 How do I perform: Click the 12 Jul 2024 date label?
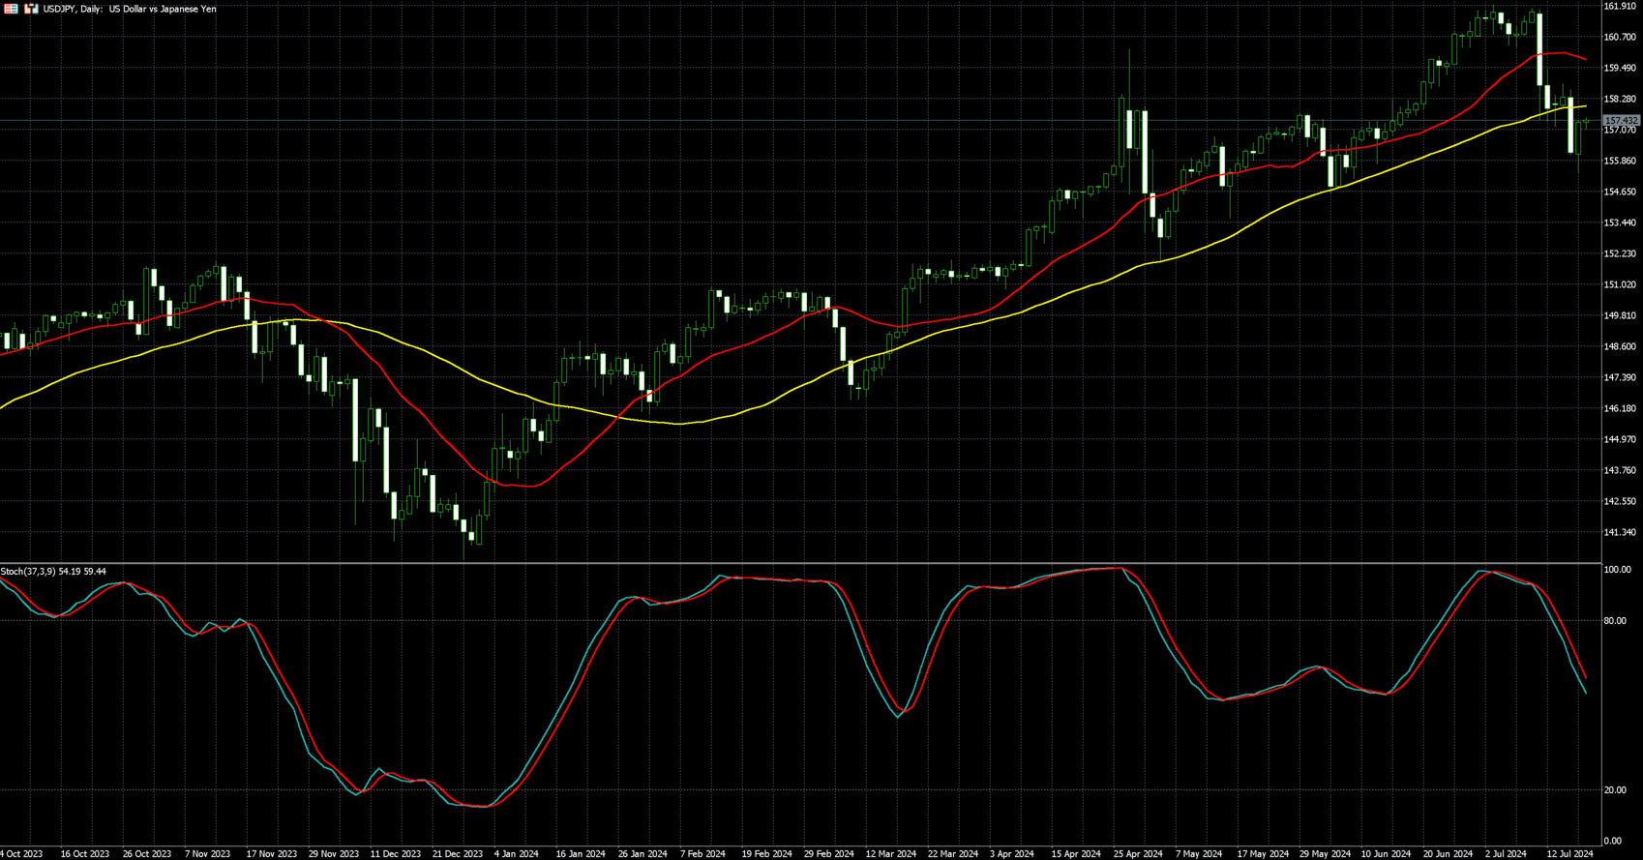[1568, 854]
